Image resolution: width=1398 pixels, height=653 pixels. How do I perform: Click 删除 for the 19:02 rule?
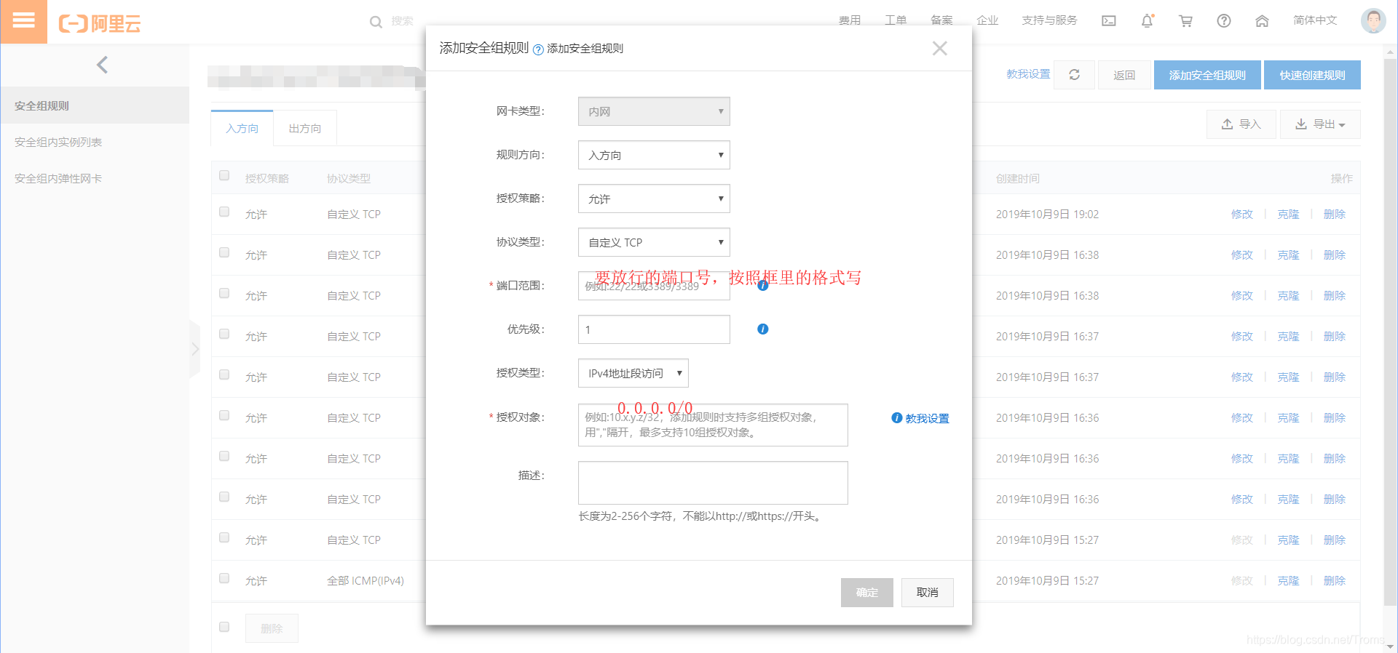tap(1335, 215)
